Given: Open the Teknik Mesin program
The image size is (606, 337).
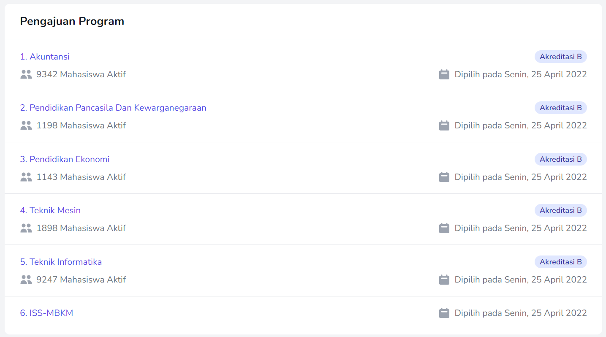Looking at the screenshot, I should (x=50, y=210).
